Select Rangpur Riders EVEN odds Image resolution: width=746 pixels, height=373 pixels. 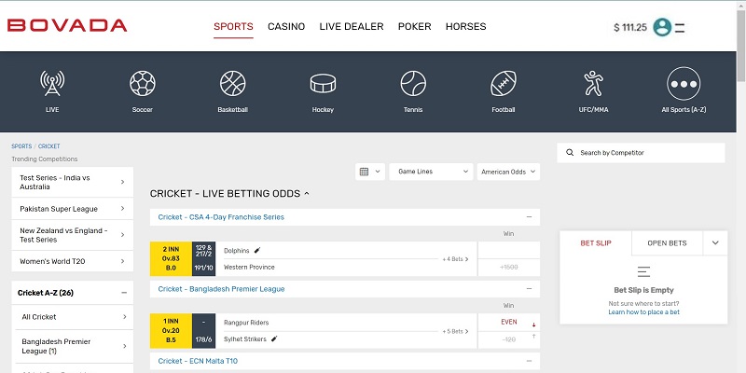[x=508, y=322]
